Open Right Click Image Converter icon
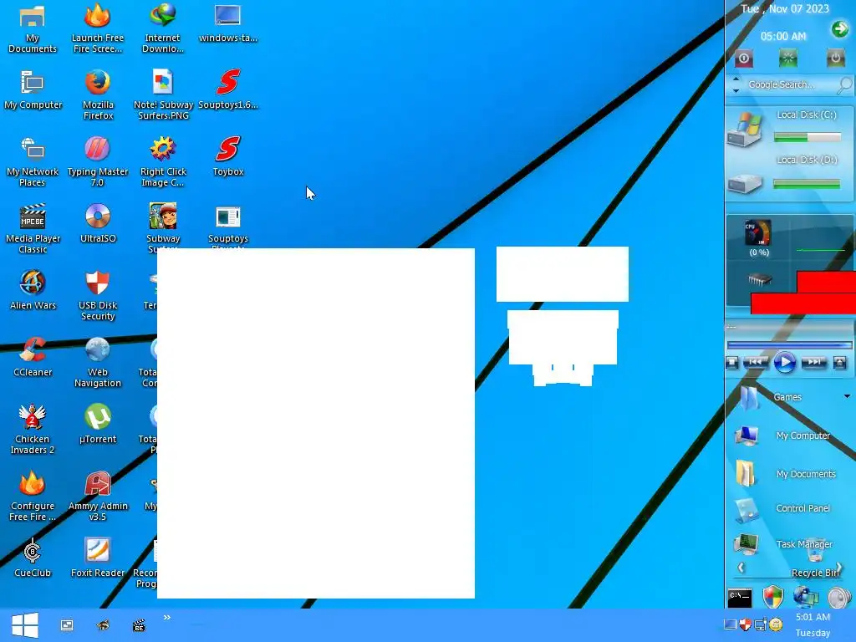This screenshot has width=856, height=642. click(163, 162)
